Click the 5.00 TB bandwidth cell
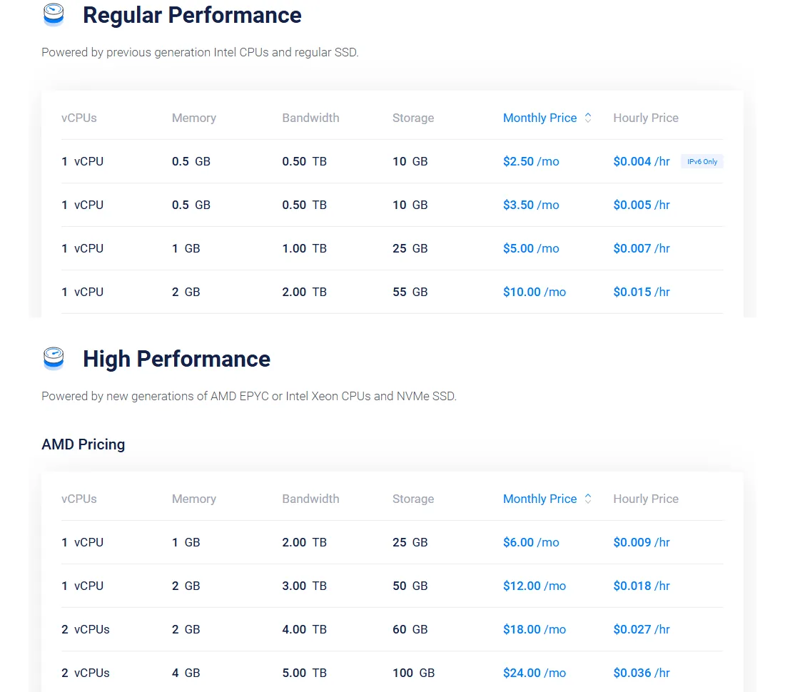Image resolution: width=785 pixels, height=692 pixels. (305, 673)
